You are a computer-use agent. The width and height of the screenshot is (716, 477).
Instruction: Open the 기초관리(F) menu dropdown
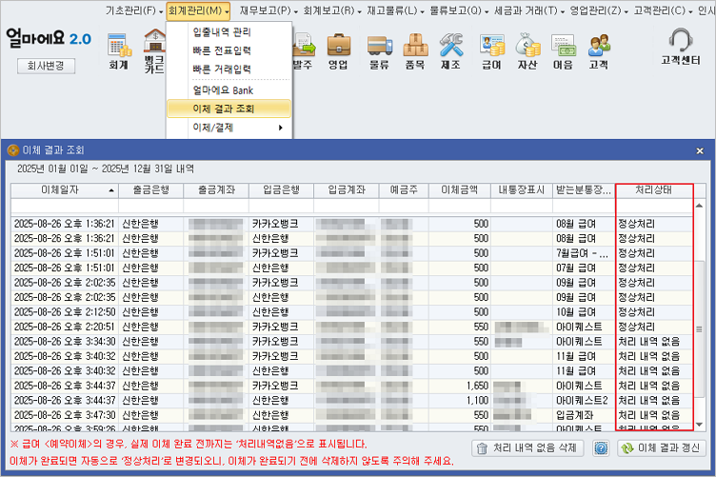pyautogui.click(x=133, y=10)
